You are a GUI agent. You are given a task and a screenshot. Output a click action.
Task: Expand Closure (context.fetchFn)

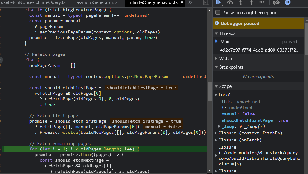(x=216, y=133)
